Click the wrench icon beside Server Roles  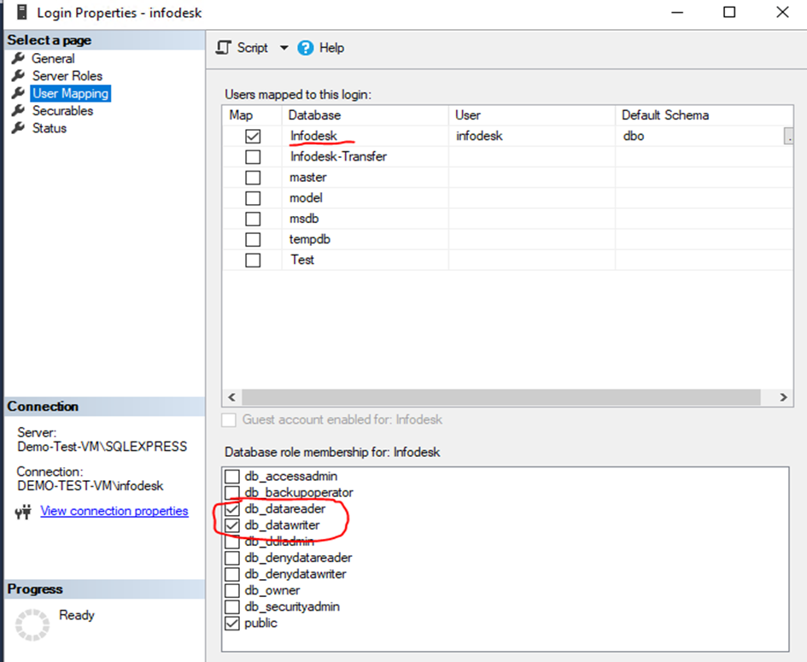18,76
